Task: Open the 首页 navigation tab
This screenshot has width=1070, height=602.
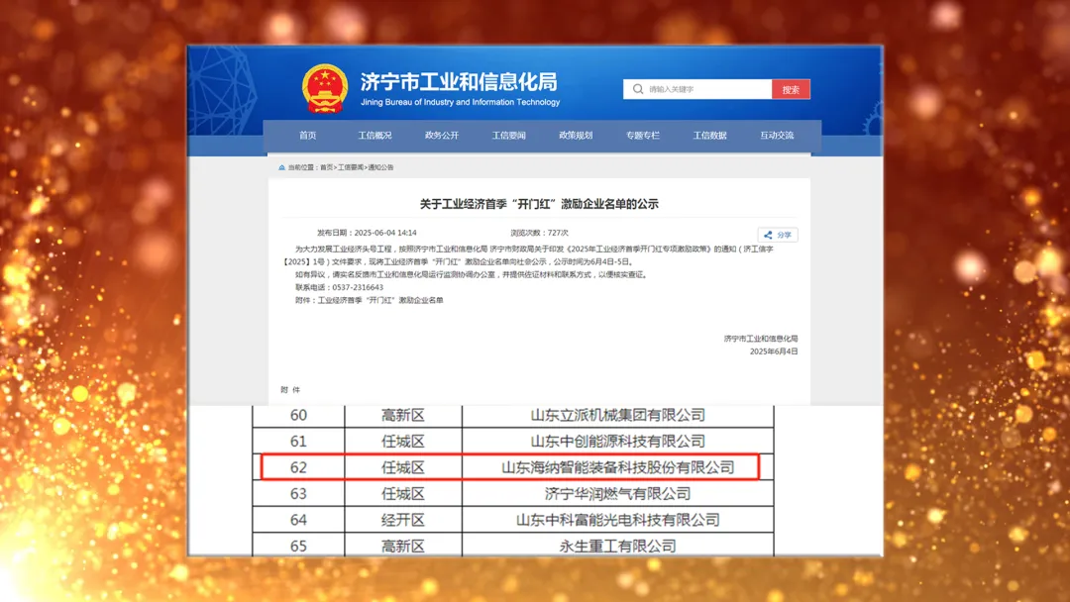Action: click(308, 136)
